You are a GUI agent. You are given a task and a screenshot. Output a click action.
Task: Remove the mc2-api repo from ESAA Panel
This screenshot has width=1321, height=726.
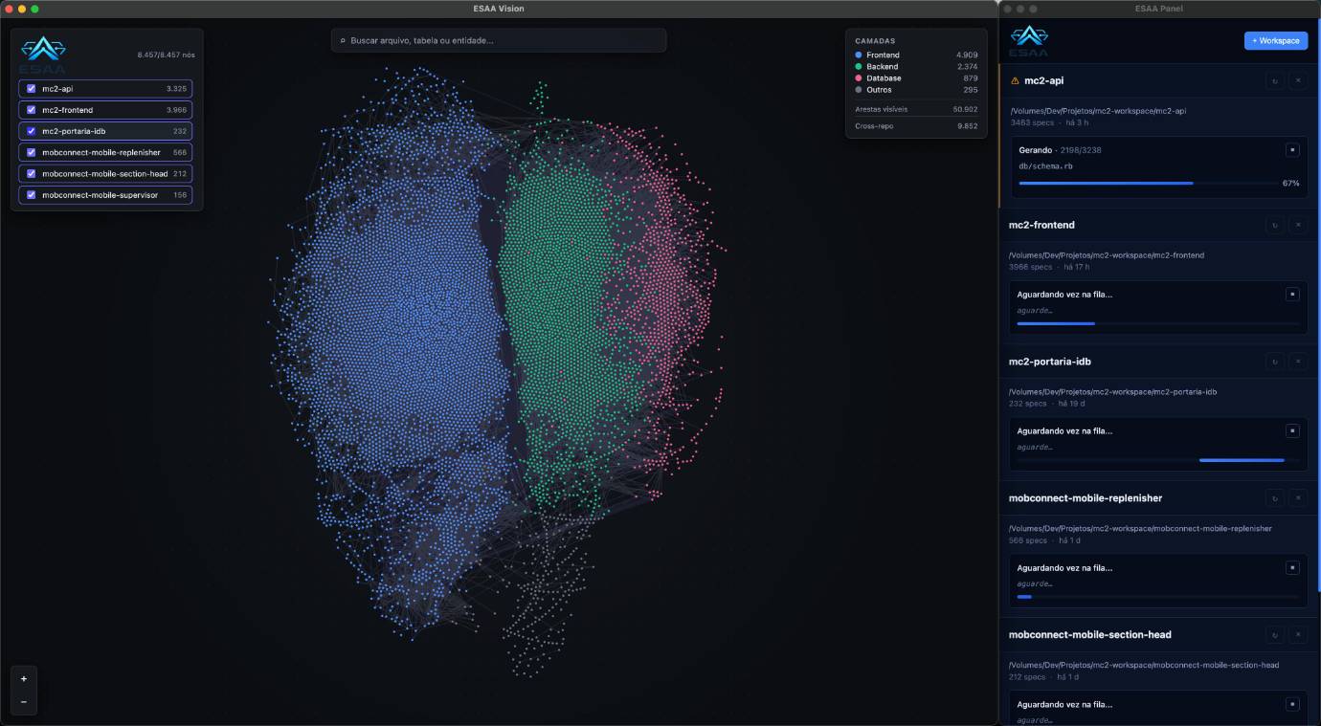[x=1298, y=81]
